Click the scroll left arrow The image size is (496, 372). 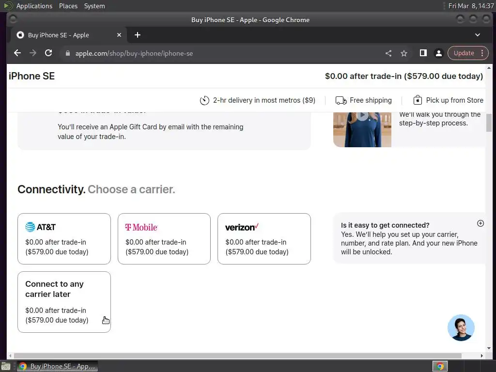pos(11,356)
